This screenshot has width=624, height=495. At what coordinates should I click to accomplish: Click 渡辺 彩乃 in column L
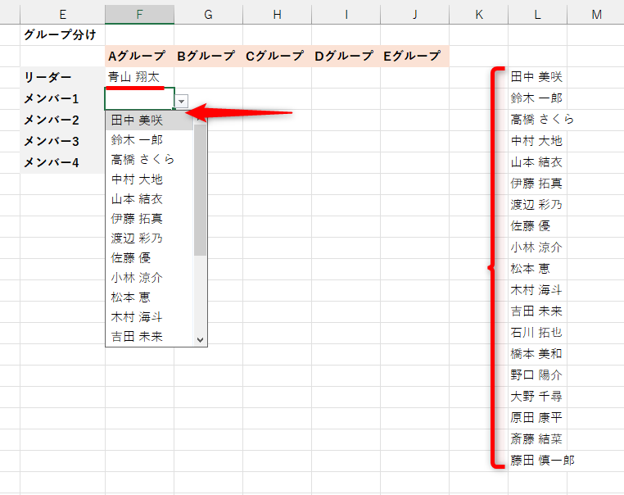point(538,205)
